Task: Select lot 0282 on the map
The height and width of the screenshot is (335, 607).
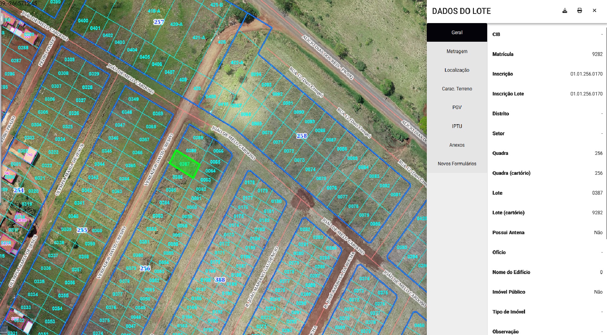Action: 305,229
